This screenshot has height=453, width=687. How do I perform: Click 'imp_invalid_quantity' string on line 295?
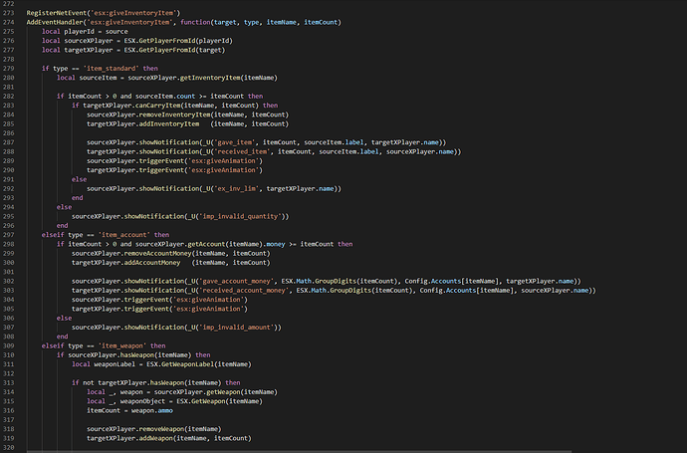(x=240, y=216)
